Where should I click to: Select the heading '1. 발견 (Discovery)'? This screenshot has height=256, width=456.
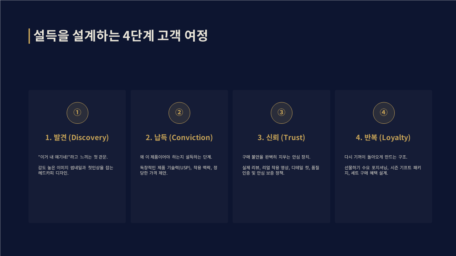[77, 138]
